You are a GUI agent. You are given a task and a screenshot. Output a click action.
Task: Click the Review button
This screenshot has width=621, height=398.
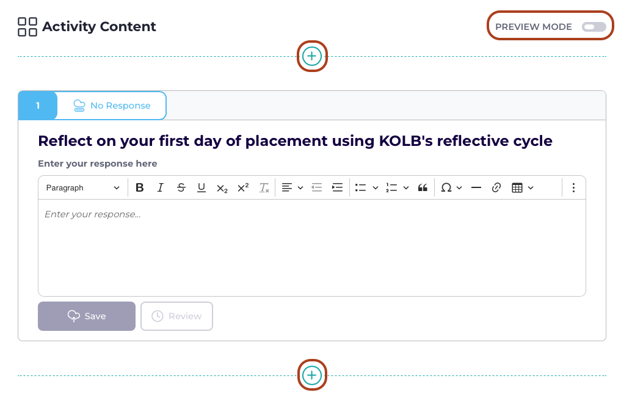click(x=176, y=316)
